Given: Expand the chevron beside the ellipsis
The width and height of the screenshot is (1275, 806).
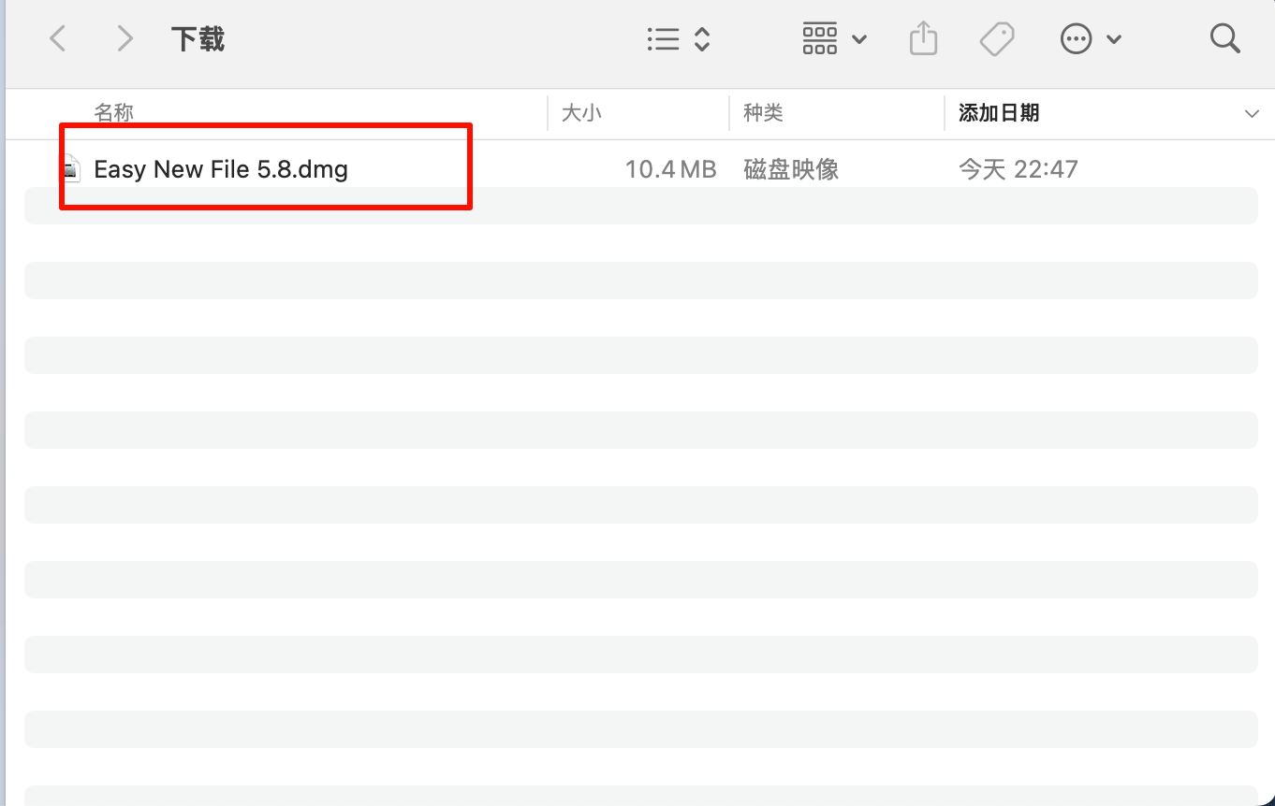Looking at the screenshot, I should [x=1113, y=39].
